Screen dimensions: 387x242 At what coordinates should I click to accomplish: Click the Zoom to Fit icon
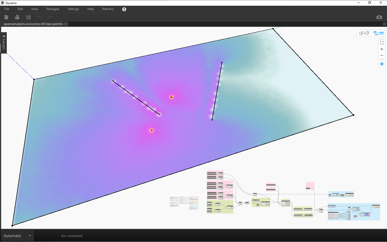tap(382, 43)
